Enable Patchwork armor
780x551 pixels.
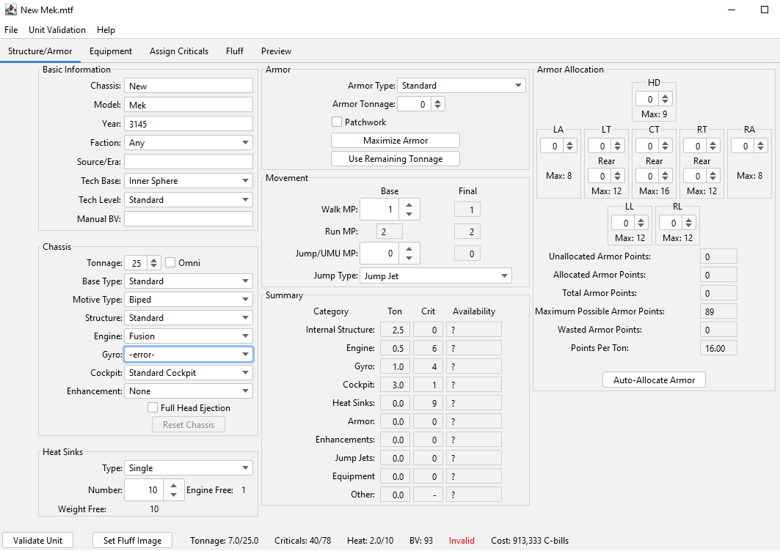click(336, 122)
